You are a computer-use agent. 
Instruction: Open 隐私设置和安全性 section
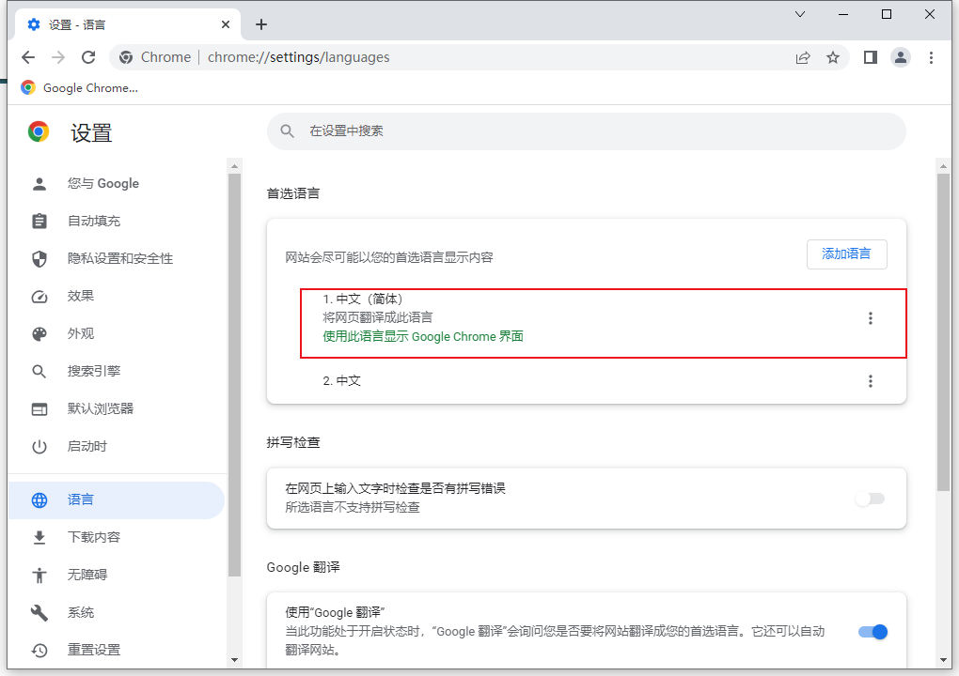[x=117, y=259]
